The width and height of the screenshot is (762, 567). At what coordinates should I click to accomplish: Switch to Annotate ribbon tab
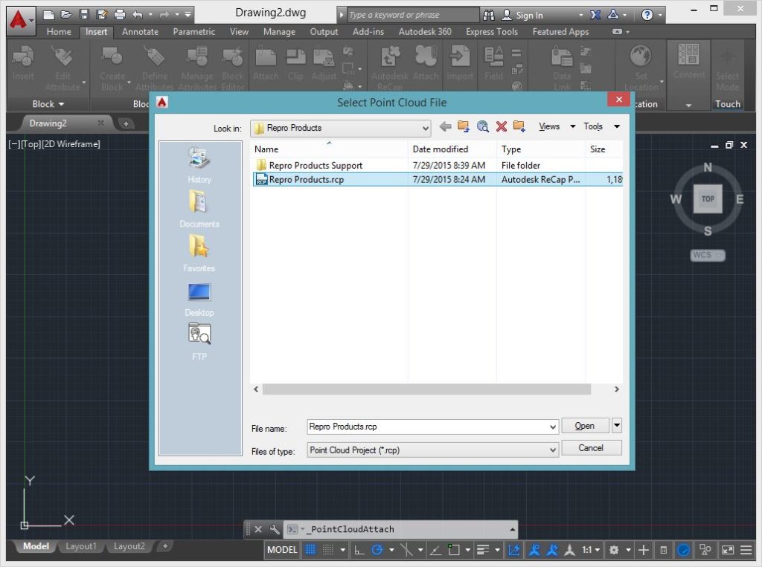point(140,31)
